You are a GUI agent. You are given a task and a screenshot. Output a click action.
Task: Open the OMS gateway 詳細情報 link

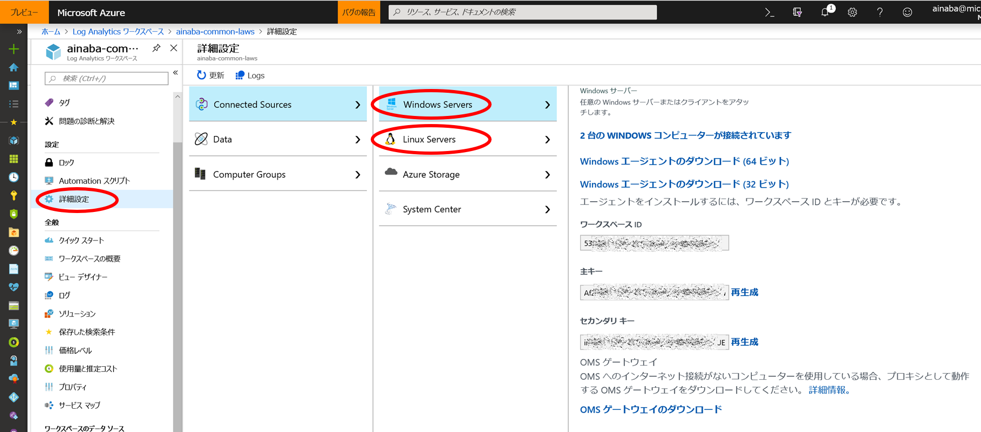(x=829, y=390)
